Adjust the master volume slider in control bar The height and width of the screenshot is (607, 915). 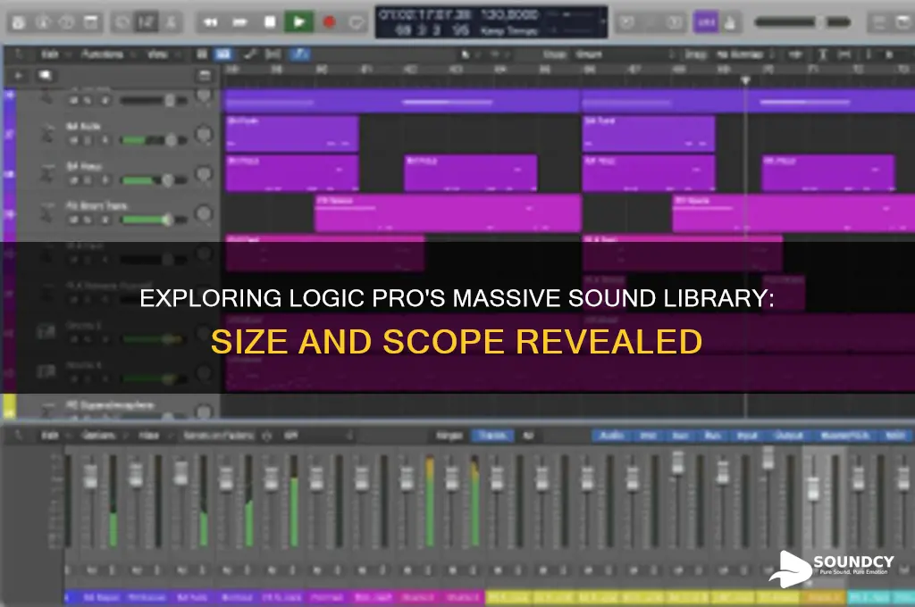(802, 22)
